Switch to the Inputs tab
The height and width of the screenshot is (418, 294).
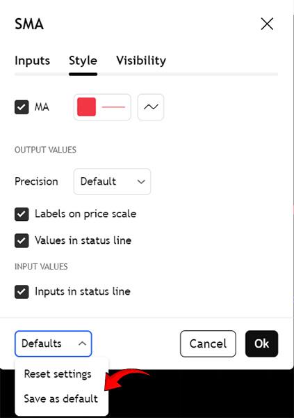(32, 61)
